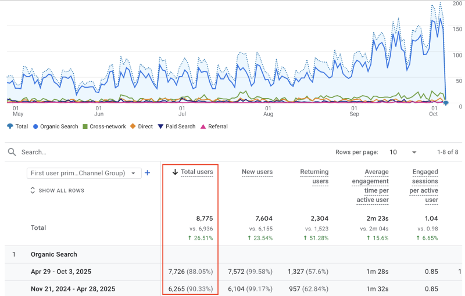Click into the Search text field
Viewport: 465px width, 296px height.
(116, 152)
